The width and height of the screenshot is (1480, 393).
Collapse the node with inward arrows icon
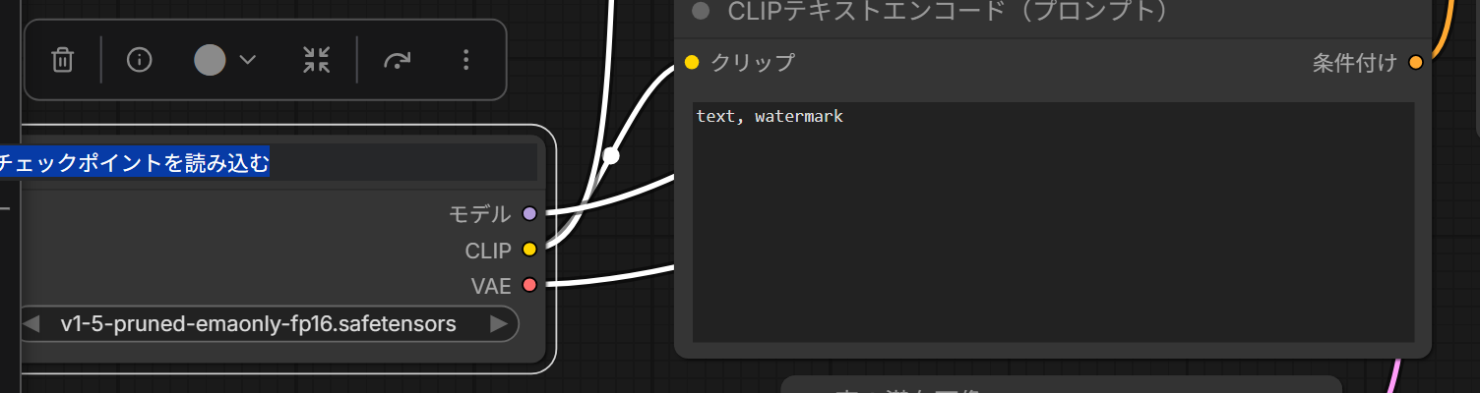point(316,60)
